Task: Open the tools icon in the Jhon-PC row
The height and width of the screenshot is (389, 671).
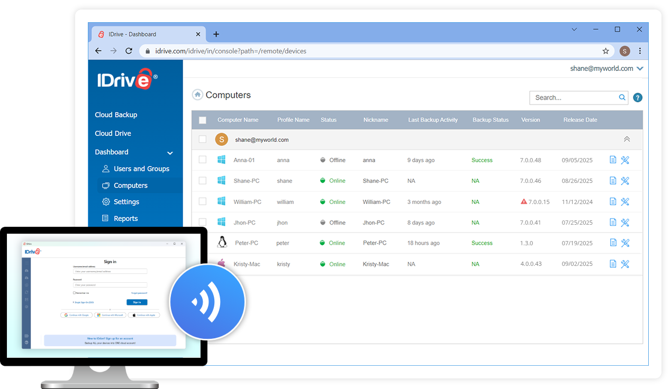Action: click(x=625, y=223)
